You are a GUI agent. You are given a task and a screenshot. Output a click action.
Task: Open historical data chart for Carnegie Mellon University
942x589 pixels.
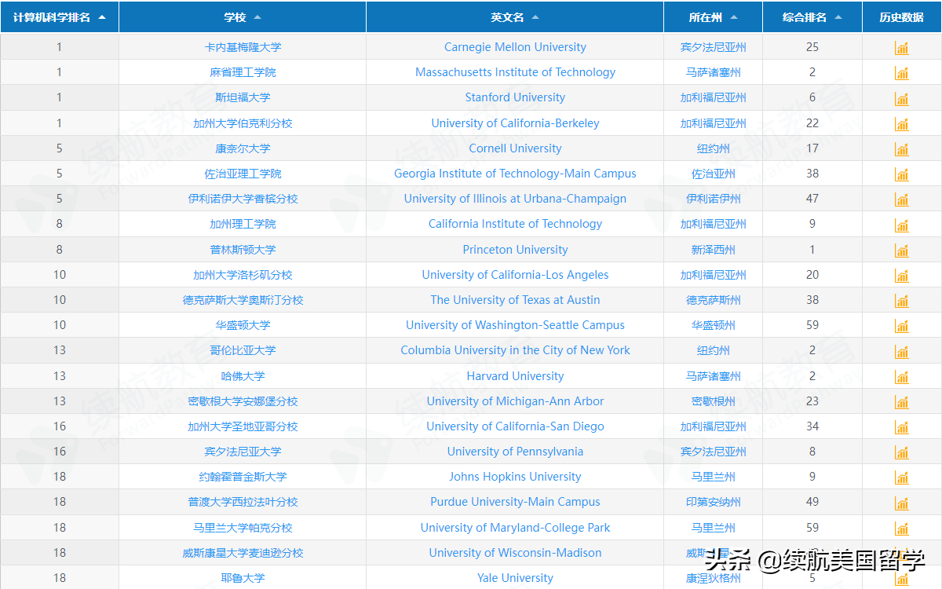pos(901,47)
